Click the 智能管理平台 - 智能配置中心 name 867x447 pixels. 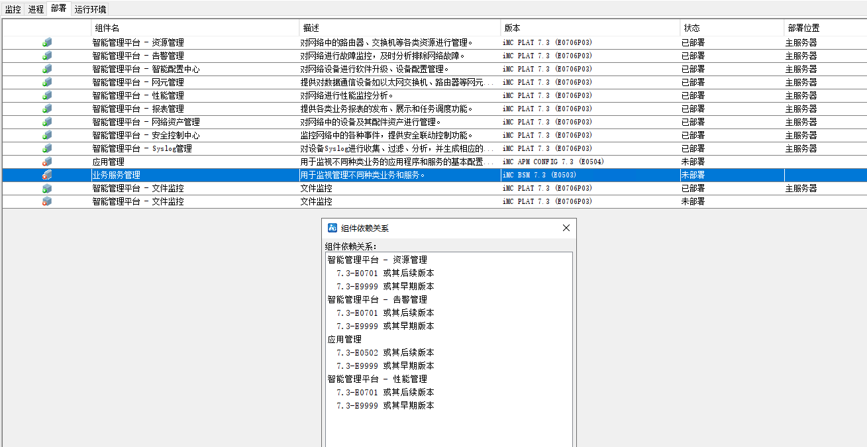(146, 69)
